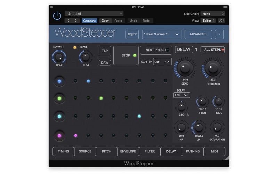Click the DELAY label button
Viewport: 278px width, 174px height.
coord(184,50)
